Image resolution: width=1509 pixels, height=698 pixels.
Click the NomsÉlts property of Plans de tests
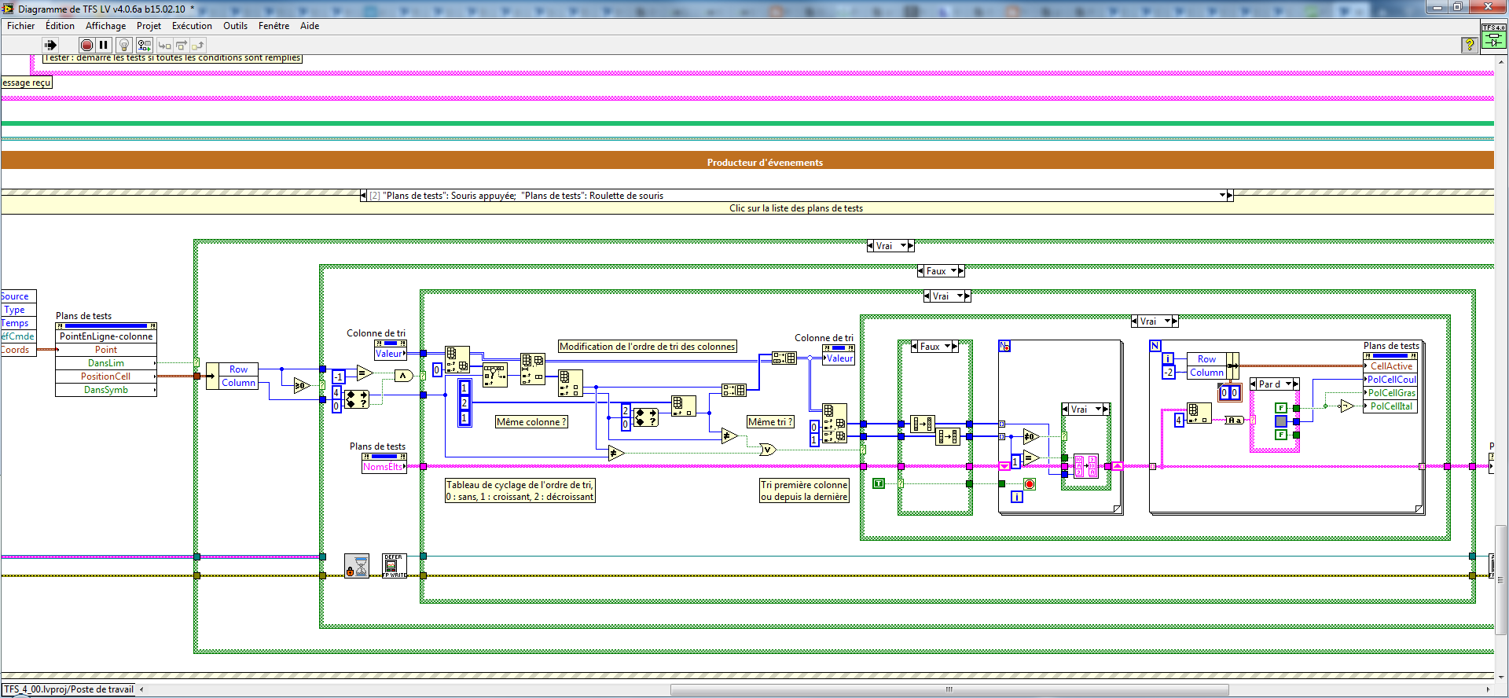pyautogui.click(x=384, y=467)
